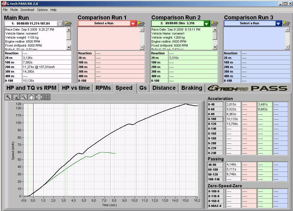Click the green 0-40 value 3,491s

[x=265, y=105]
